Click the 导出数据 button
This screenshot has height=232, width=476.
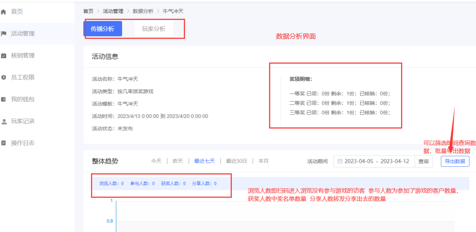pos(455,161)
